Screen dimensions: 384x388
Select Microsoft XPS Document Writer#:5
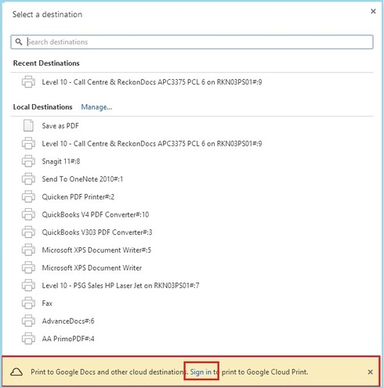point(192,250)
